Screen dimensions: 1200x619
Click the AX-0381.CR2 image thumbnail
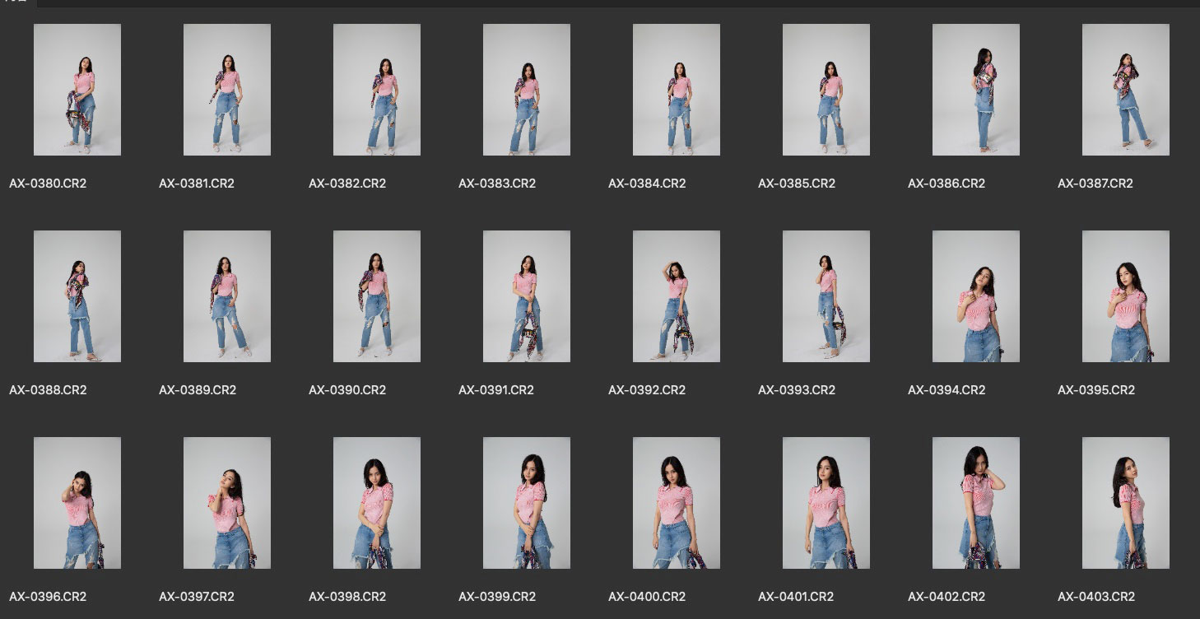pos(227,90)
